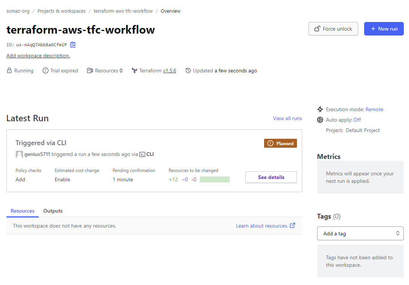
Task: Click the Metrics heading
Action: point(329,157)
